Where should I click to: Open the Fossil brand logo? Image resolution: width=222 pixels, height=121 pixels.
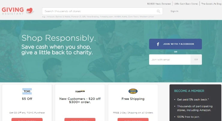(133, 91)
